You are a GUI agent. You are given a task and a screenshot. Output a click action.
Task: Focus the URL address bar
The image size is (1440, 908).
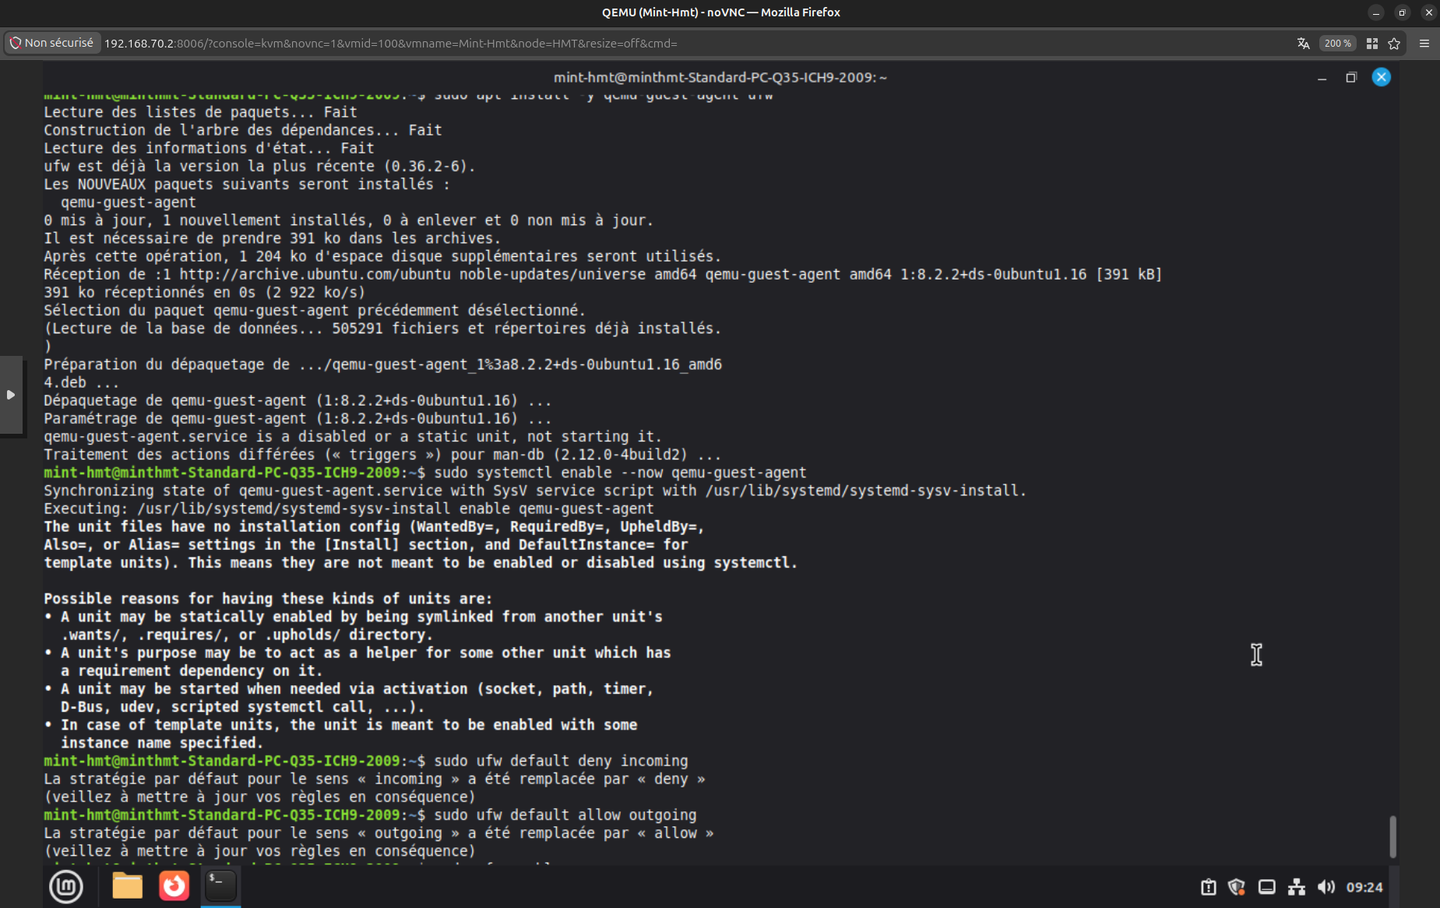pos(693,44)
